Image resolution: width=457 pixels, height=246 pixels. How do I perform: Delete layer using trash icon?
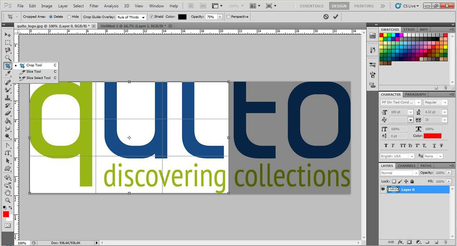(445, 242)
